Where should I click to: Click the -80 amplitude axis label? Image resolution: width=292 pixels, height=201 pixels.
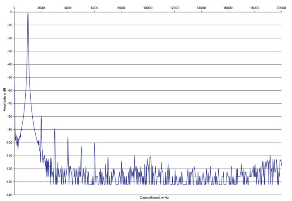click(x=9, y=116)
